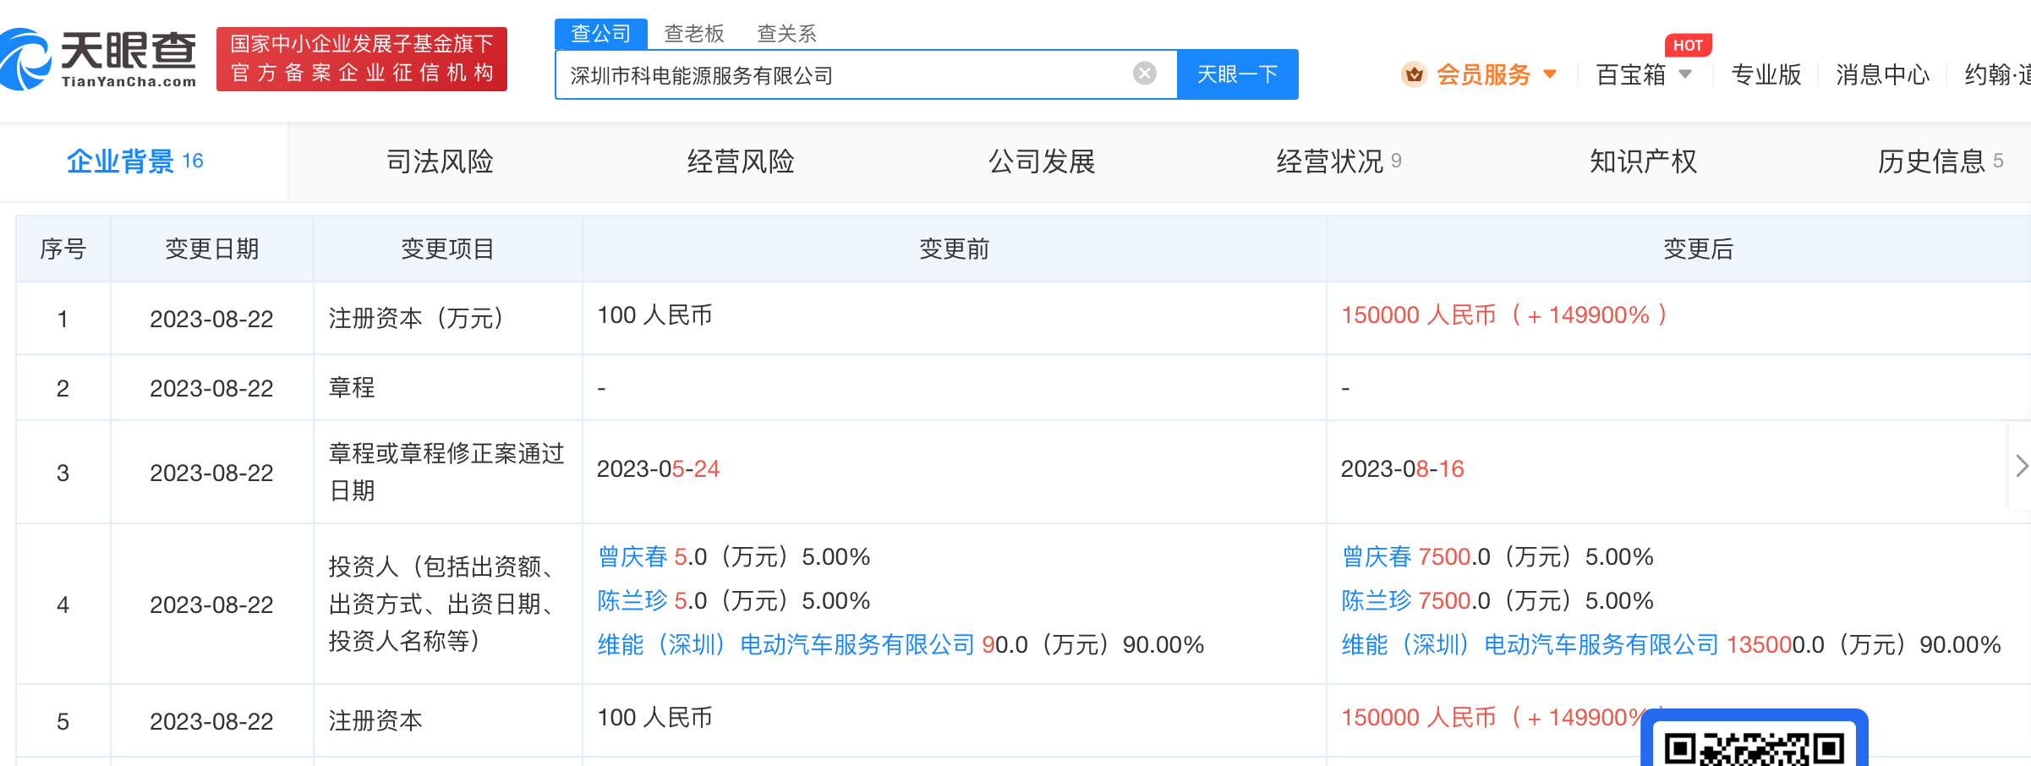Open 陈兰珍 in the 变更前 column
This screenshot has height=766, width=2031.
[x=632, y=601]
